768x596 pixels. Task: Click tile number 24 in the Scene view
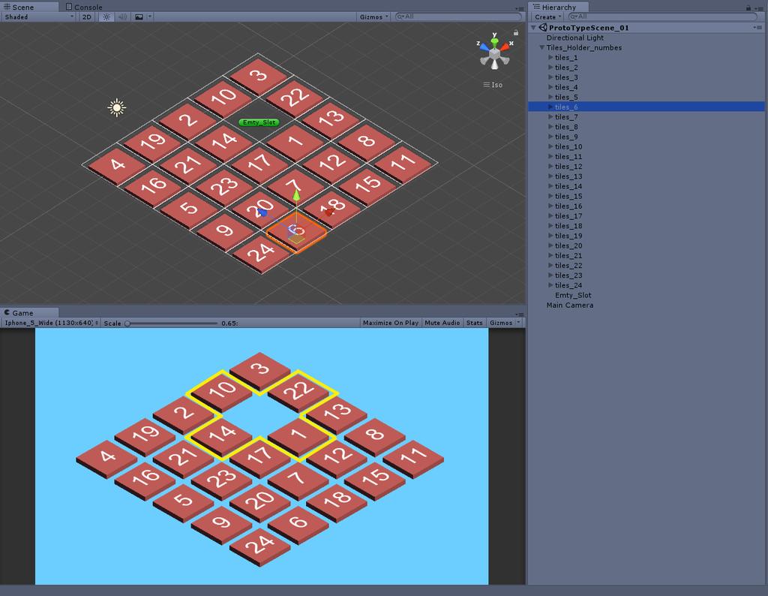click(x=260, y=253)
